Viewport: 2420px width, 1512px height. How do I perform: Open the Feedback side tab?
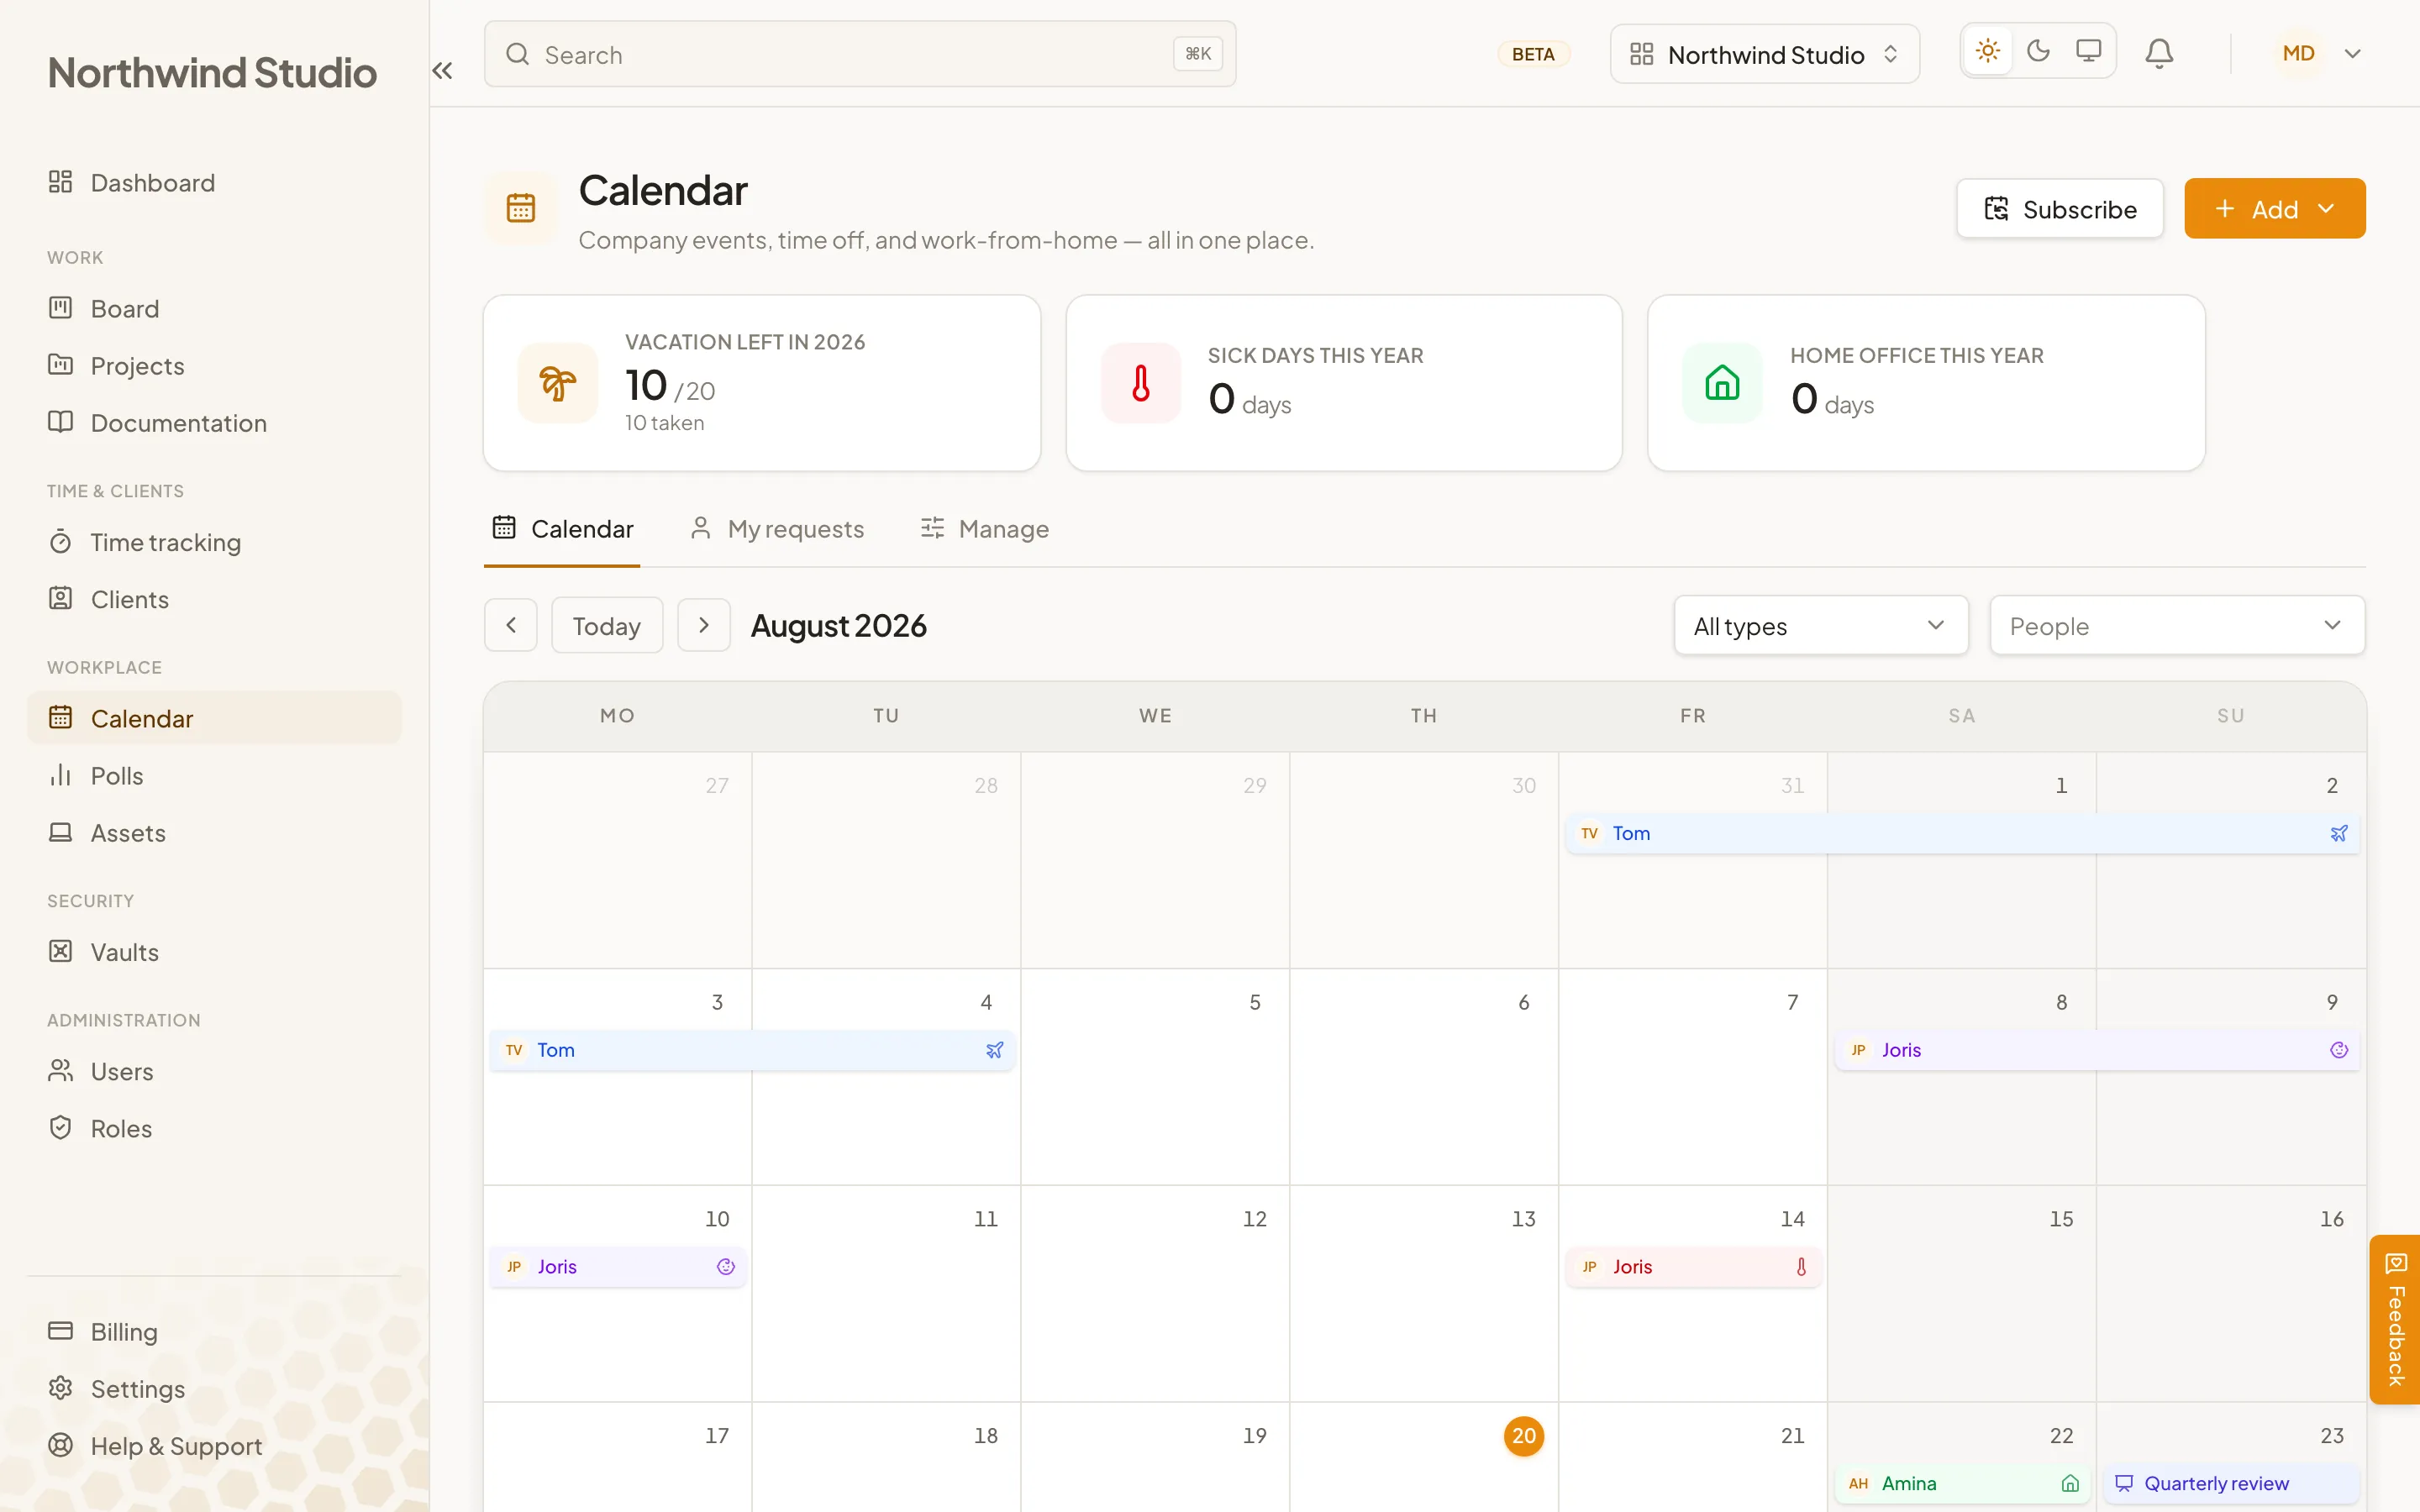(2394, 1320)
